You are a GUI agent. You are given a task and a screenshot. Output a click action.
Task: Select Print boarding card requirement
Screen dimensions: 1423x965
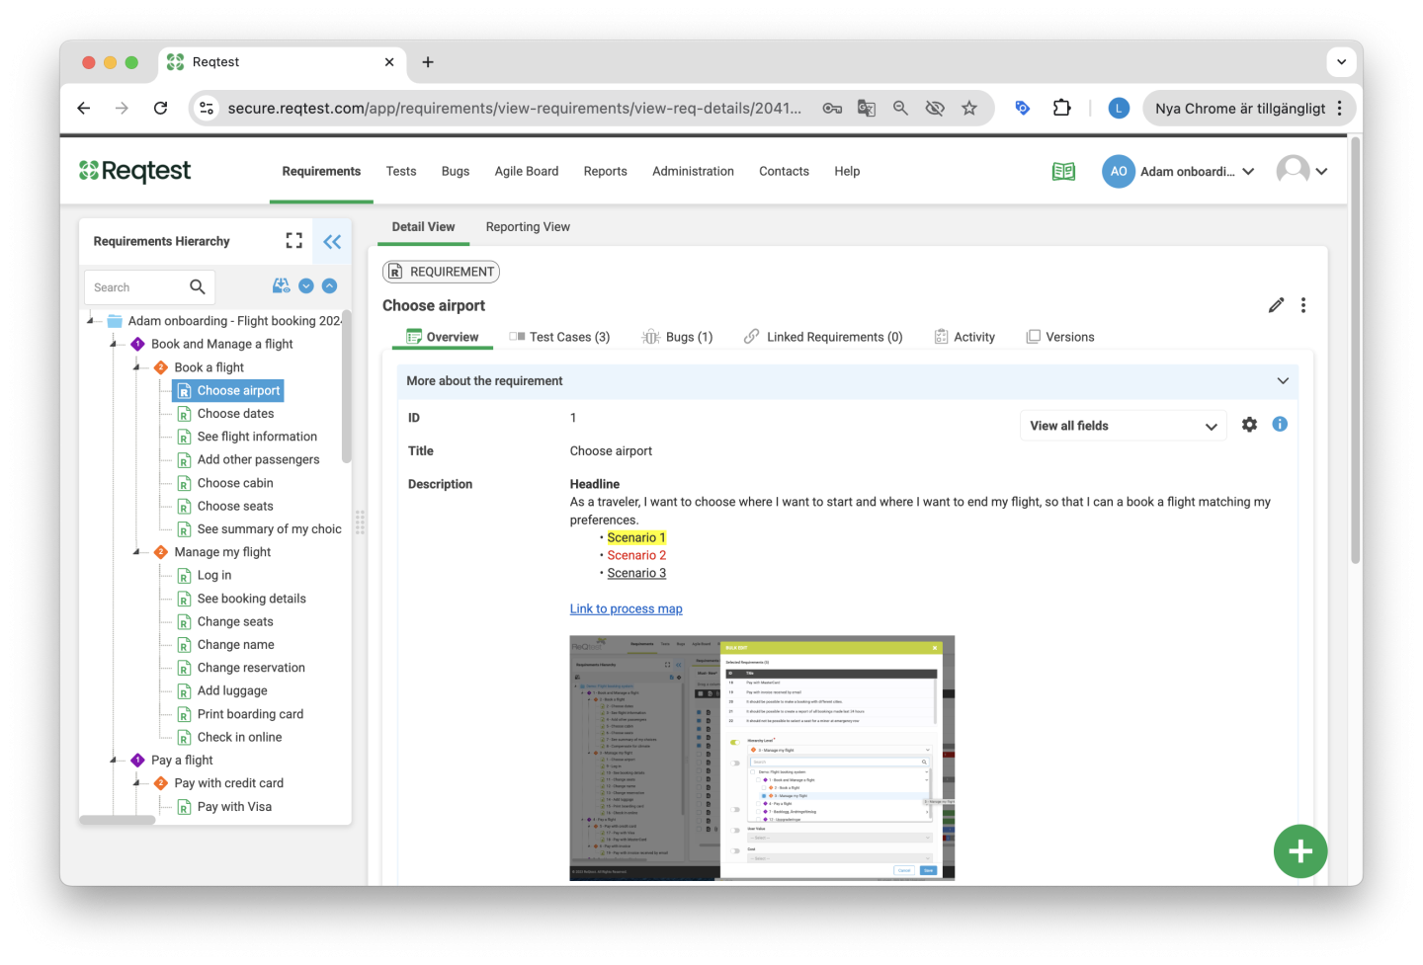tap(250, 714)
